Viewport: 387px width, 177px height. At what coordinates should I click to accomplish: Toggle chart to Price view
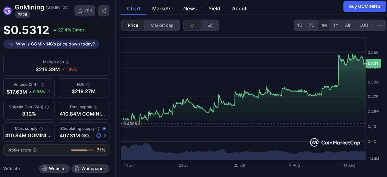tap(133, 25)
